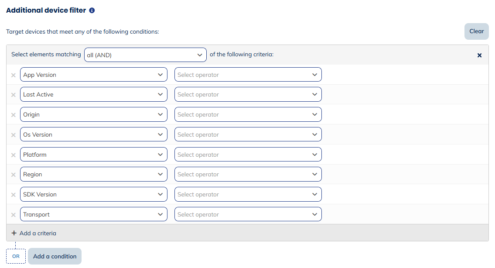Remove the SDK Version criteria row
Viewport: 495px width, 268px height.
[x=13, y=194]
